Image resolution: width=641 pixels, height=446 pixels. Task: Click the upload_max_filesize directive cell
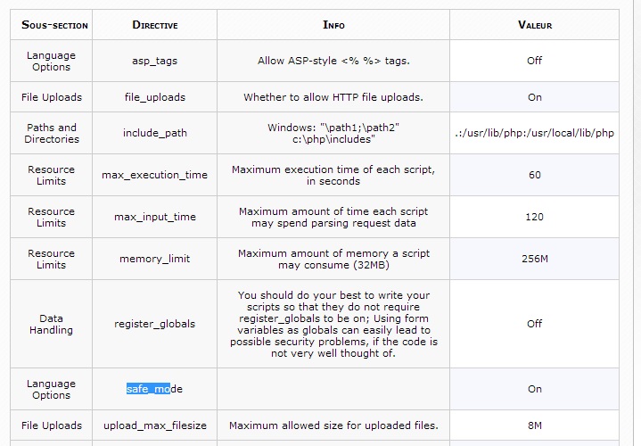click(x=155, y=425)
